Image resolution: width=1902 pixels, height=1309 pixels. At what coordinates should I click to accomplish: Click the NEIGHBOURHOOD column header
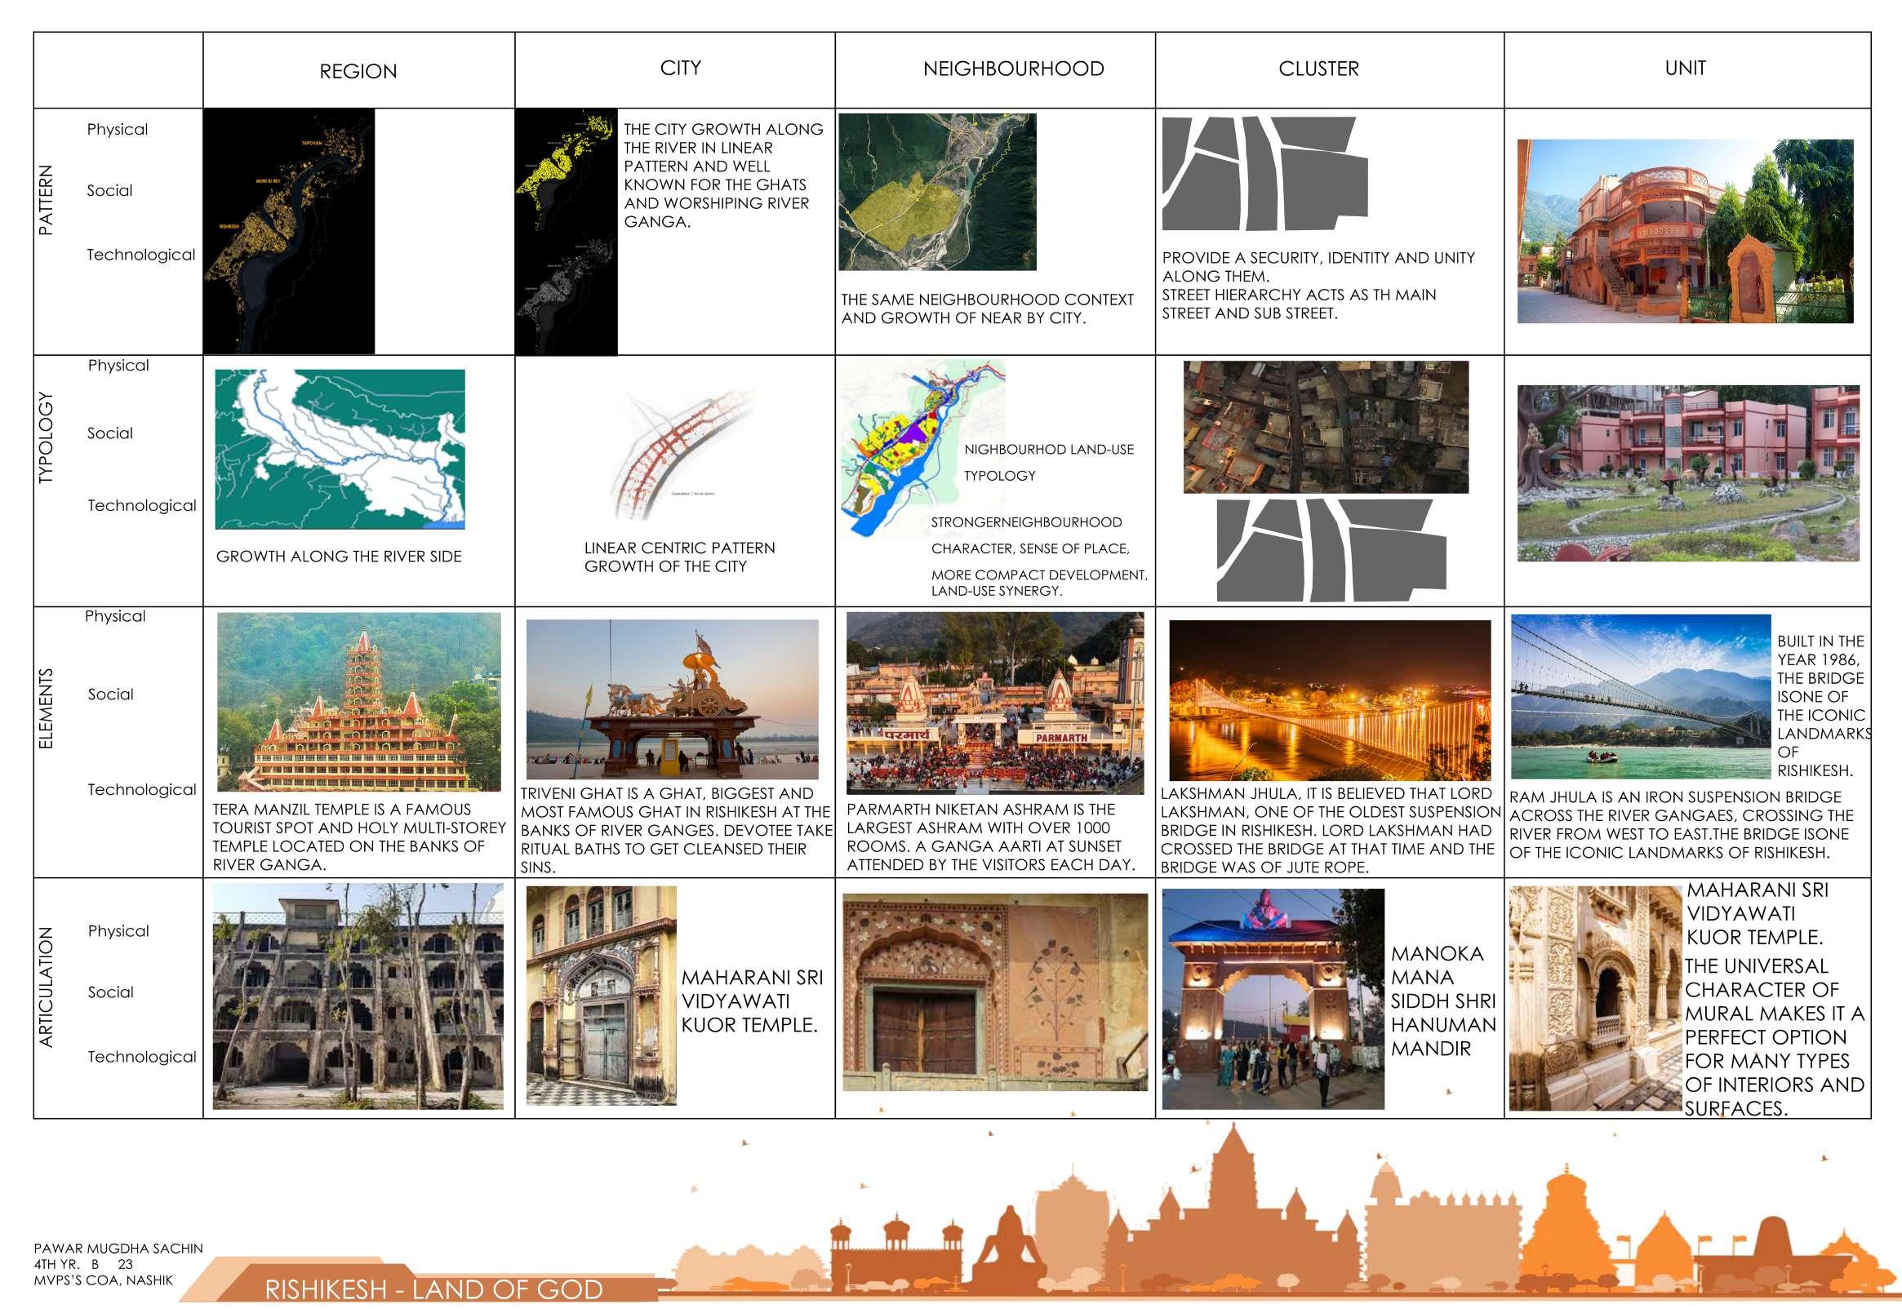1013,69
